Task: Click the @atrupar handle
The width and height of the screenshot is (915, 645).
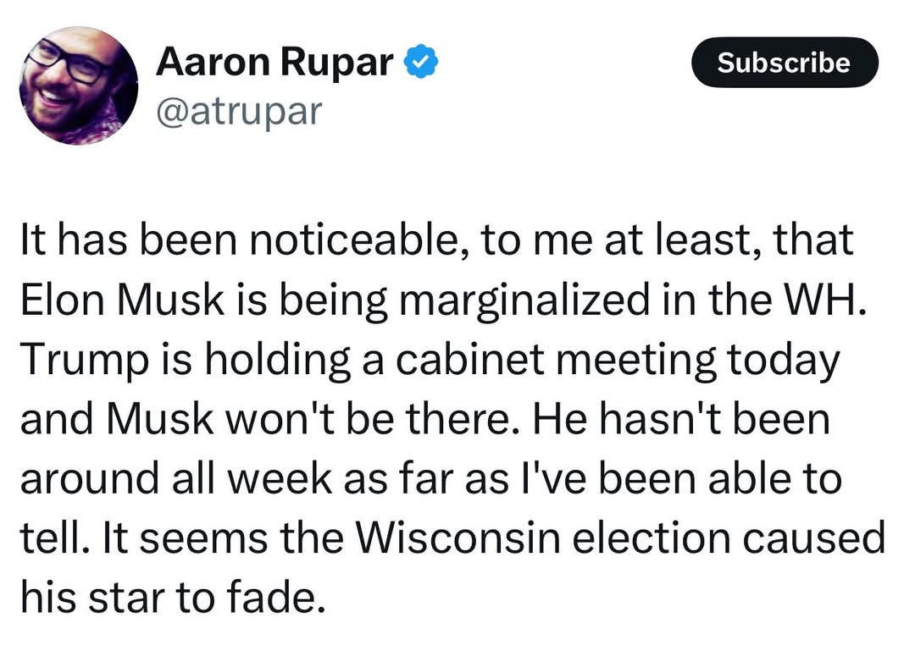Action: [239, 111]
